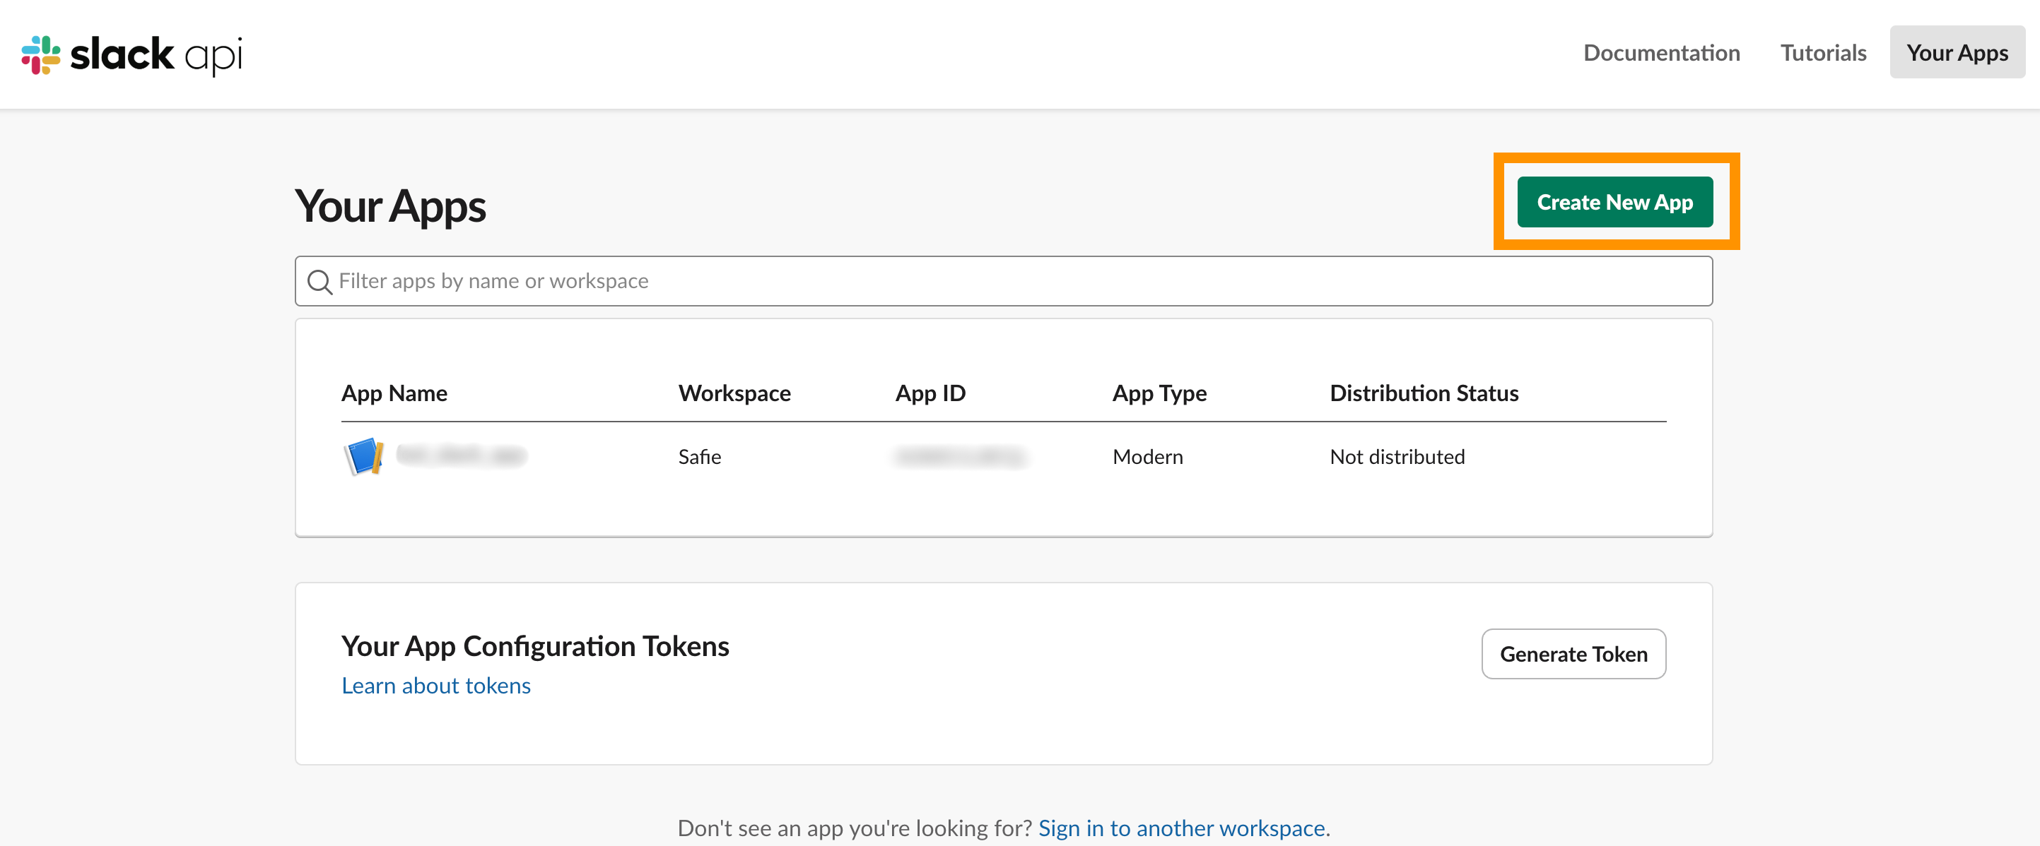Click the Generate Token button
The width and height of the screenshot is (2040, 846).
pos(1573,654)
